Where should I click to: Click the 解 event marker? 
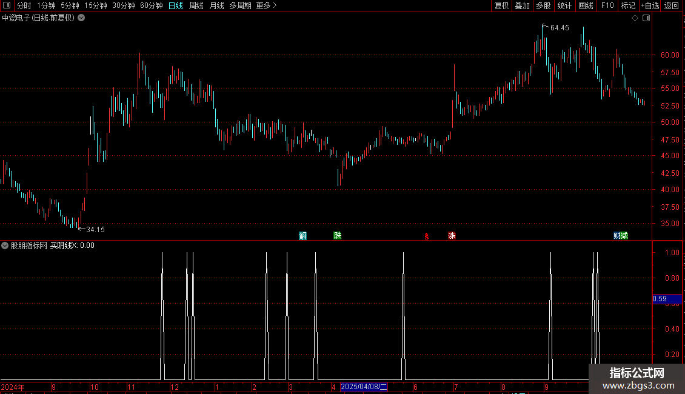point(302,236)
